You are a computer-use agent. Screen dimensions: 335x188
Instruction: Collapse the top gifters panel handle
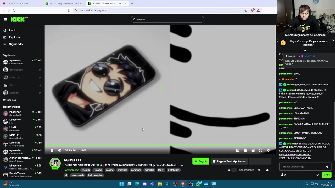[x=305, y=50]
